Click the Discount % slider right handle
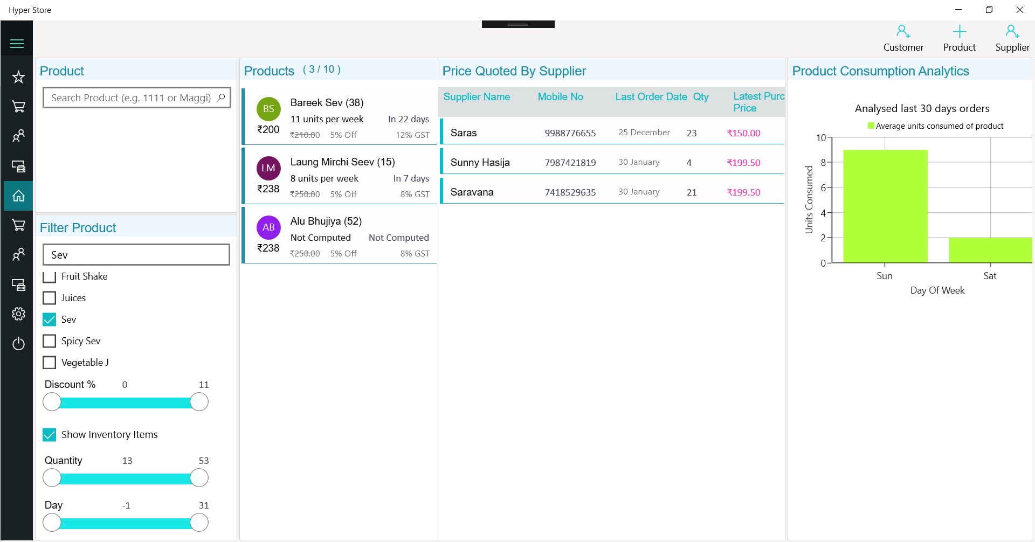1035x542 pixels. (x=199, y=402)
